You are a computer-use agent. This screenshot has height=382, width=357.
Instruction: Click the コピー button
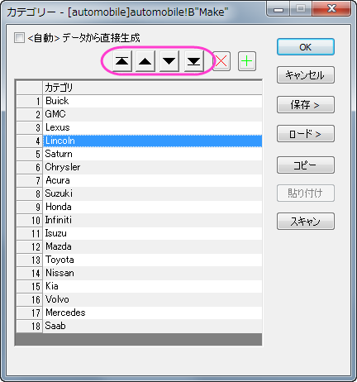pyautogui.click(x=306, y=165)
